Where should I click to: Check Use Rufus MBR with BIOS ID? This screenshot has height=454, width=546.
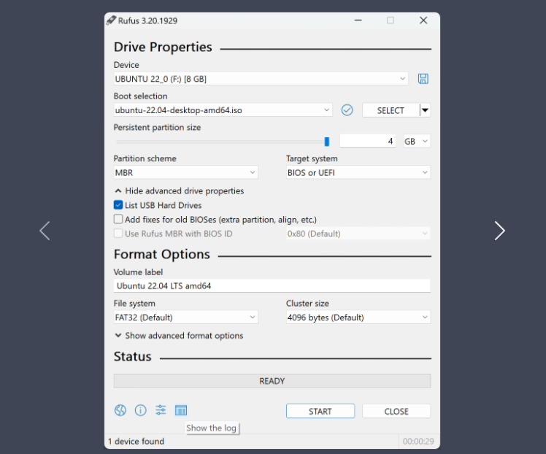[x=118, y=234]
